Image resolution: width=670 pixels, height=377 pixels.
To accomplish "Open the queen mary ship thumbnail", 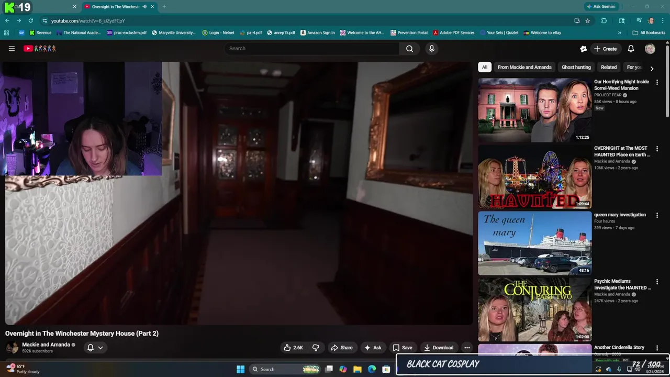I will click(534, 243).
